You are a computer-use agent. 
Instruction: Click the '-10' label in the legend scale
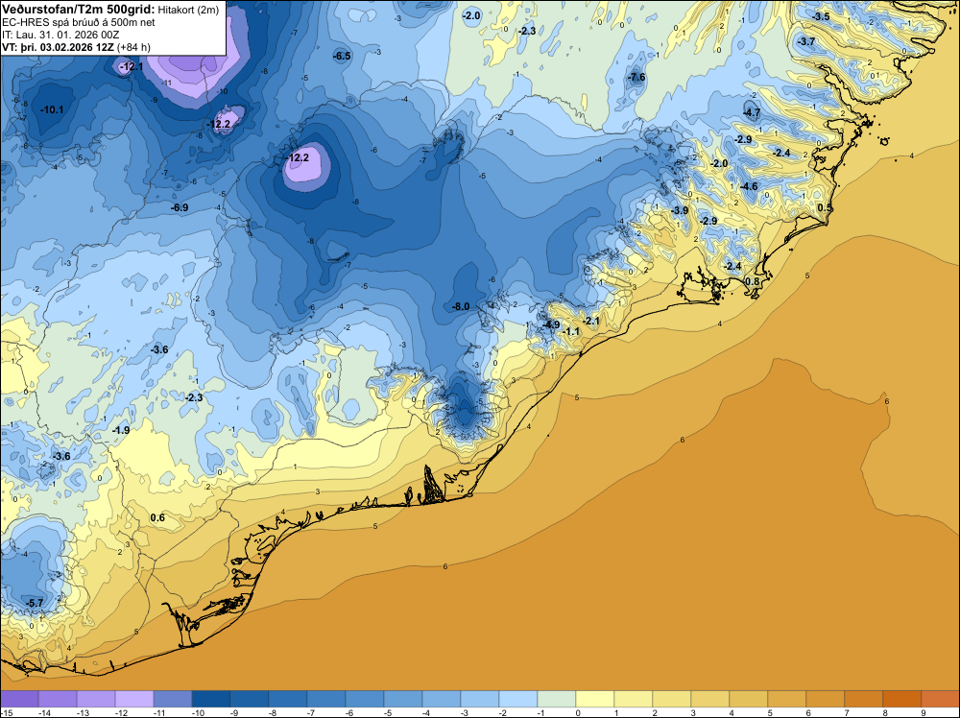[x=197, y=712]
